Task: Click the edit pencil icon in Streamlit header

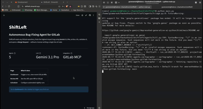Action: pos(86,15)
